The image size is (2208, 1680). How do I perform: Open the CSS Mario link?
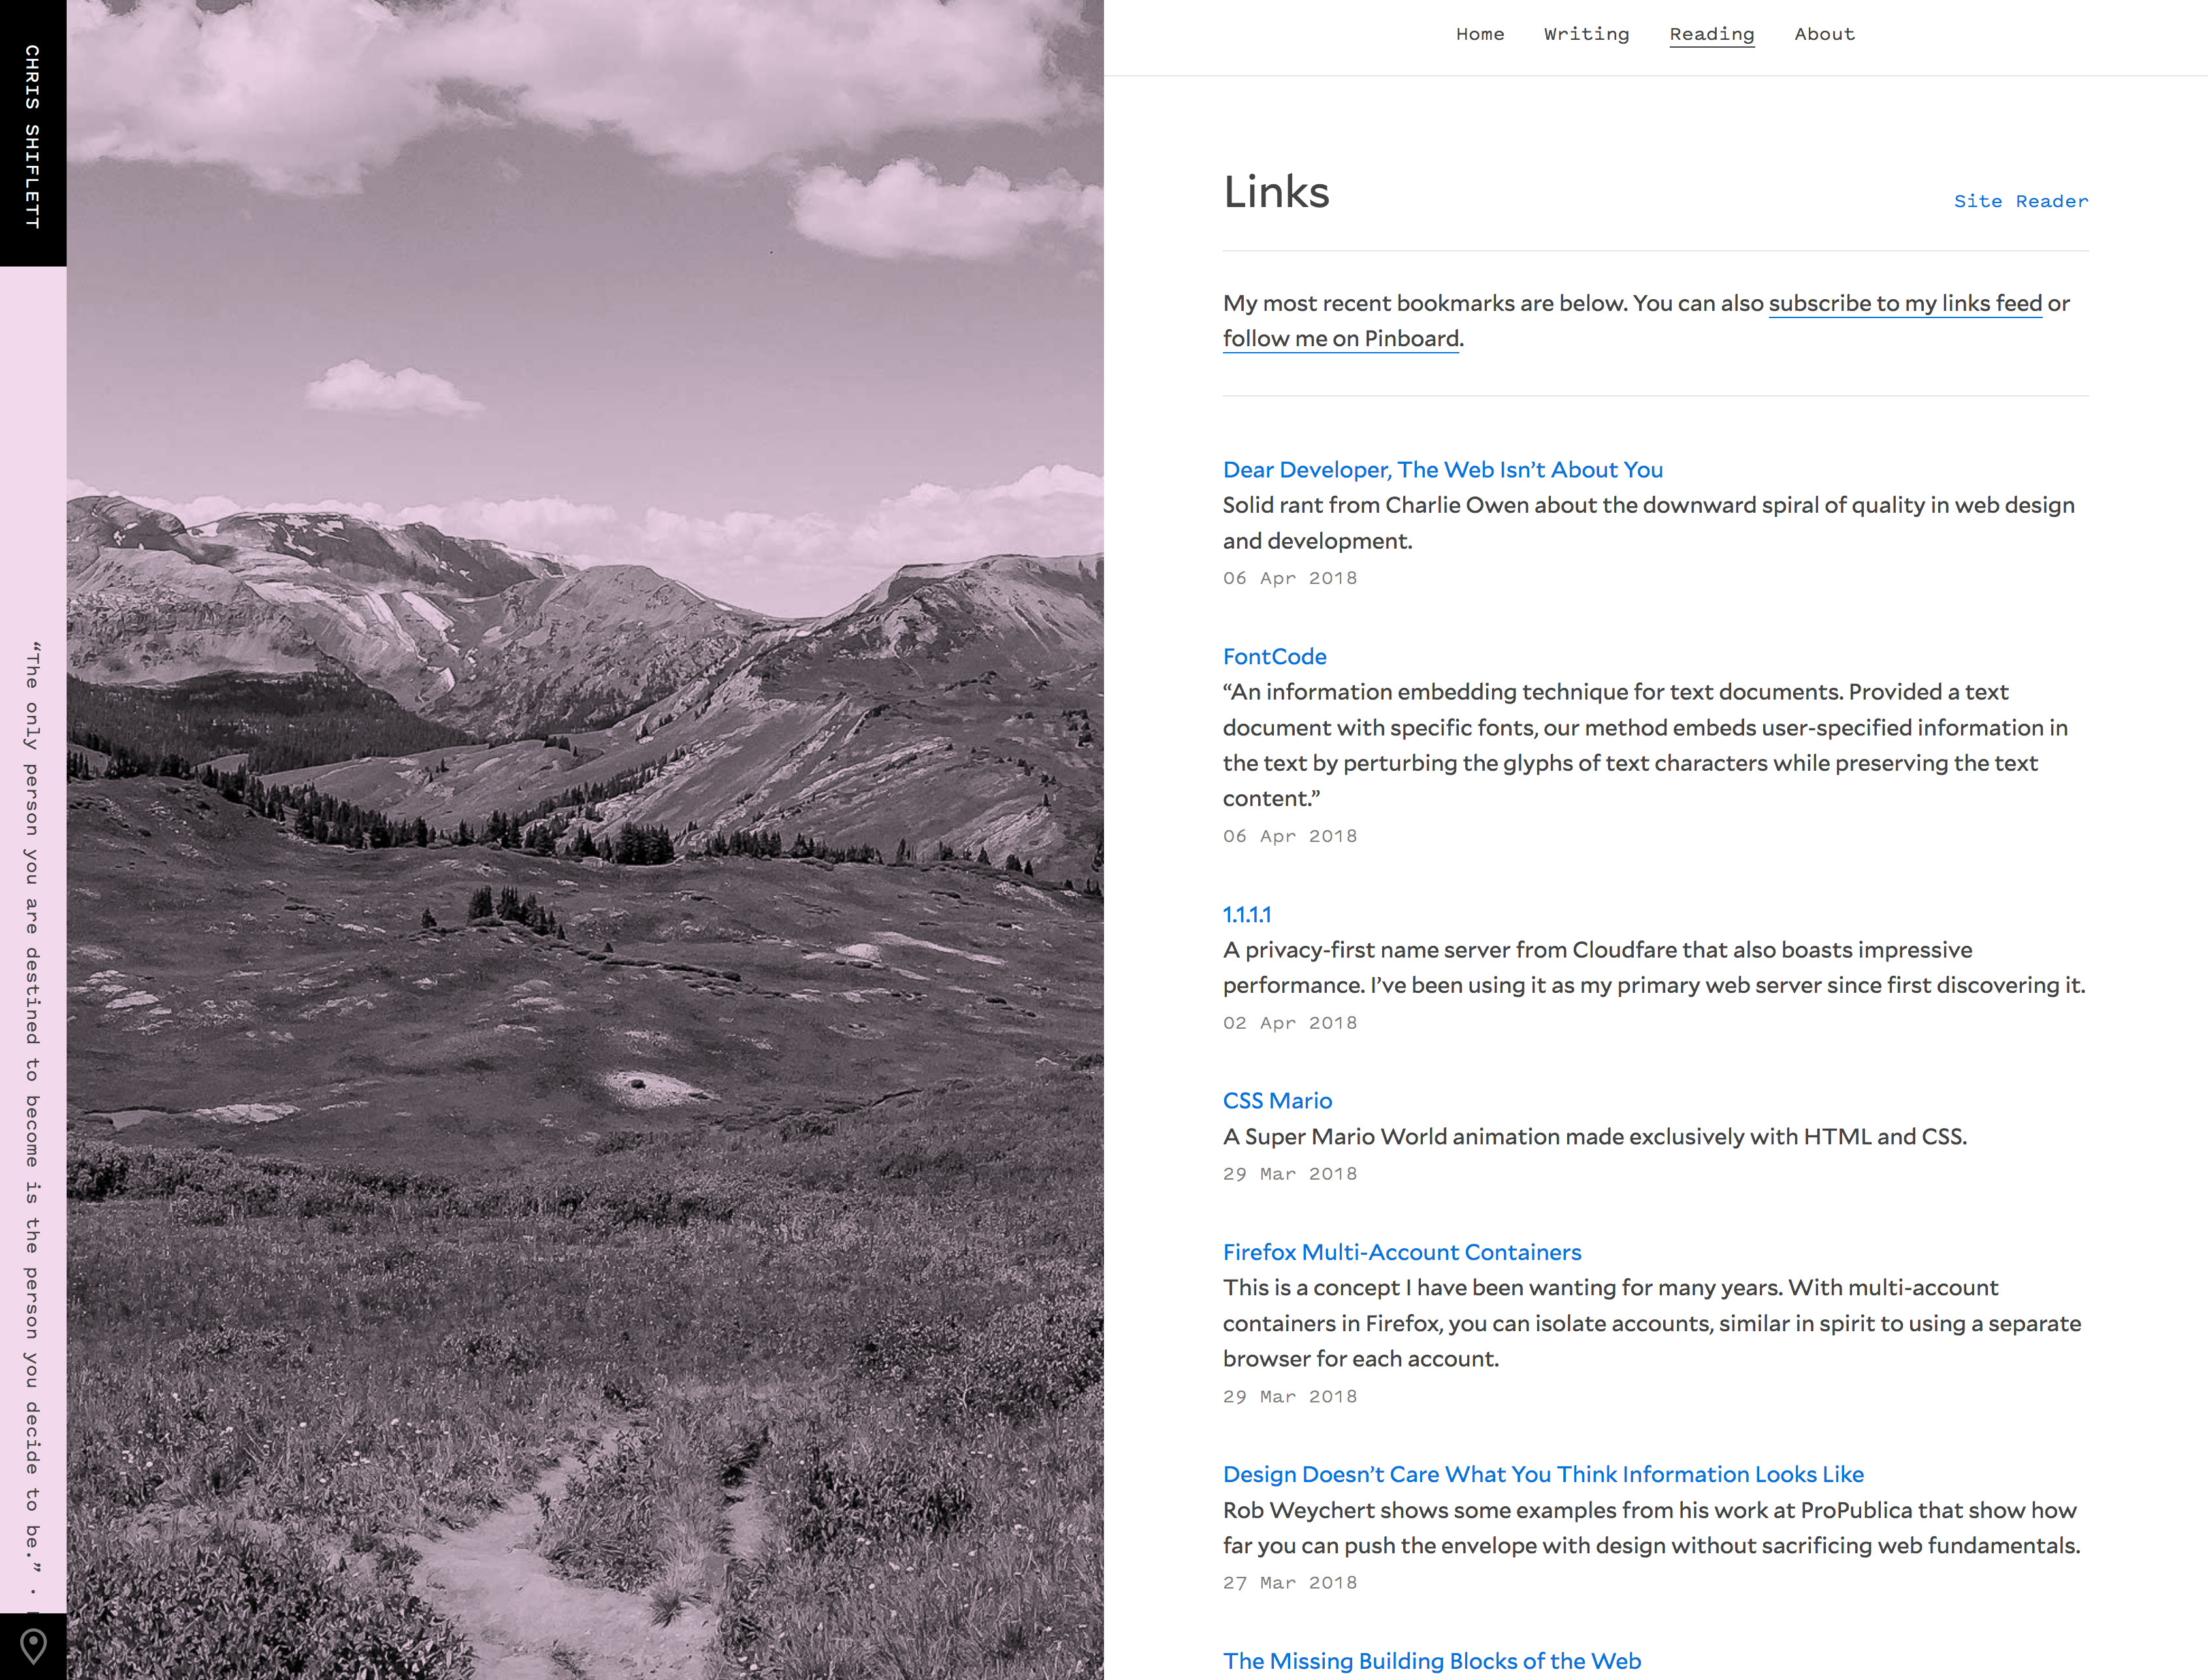pos(1277,1100)
